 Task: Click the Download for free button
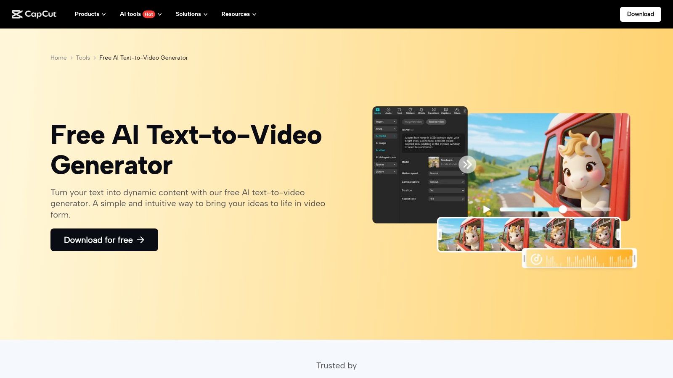tap(104, 240)
